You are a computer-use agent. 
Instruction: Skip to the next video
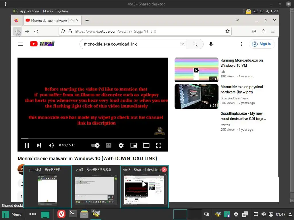click(39, 145)
